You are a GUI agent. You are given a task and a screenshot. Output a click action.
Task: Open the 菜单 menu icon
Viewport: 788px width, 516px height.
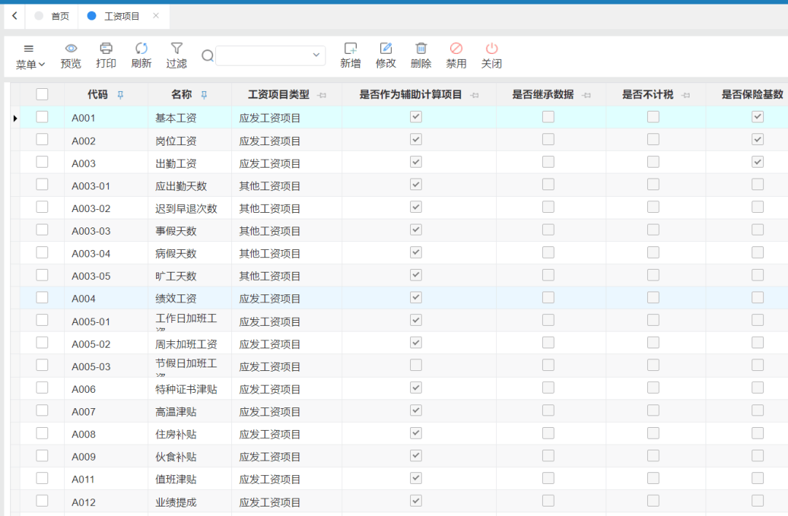[x=28, y=49]
